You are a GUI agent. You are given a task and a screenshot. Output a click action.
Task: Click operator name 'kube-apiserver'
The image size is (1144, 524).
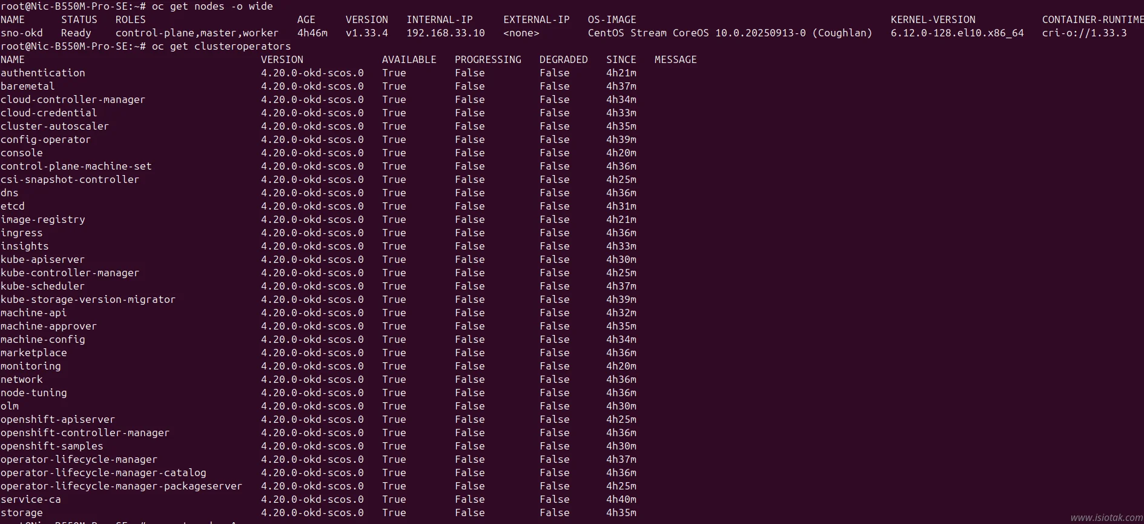coord(43,260)
